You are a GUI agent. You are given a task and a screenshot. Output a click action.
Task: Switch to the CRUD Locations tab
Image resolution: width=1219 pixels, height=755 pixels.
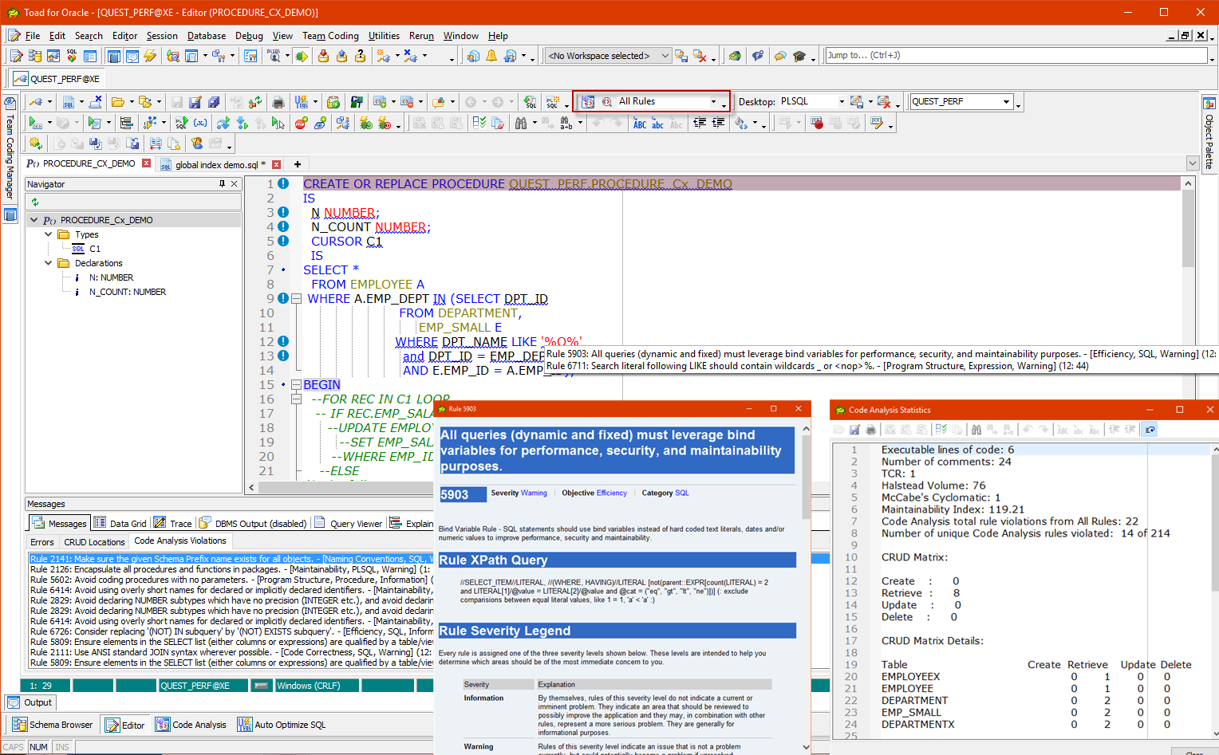pos(94,542)
